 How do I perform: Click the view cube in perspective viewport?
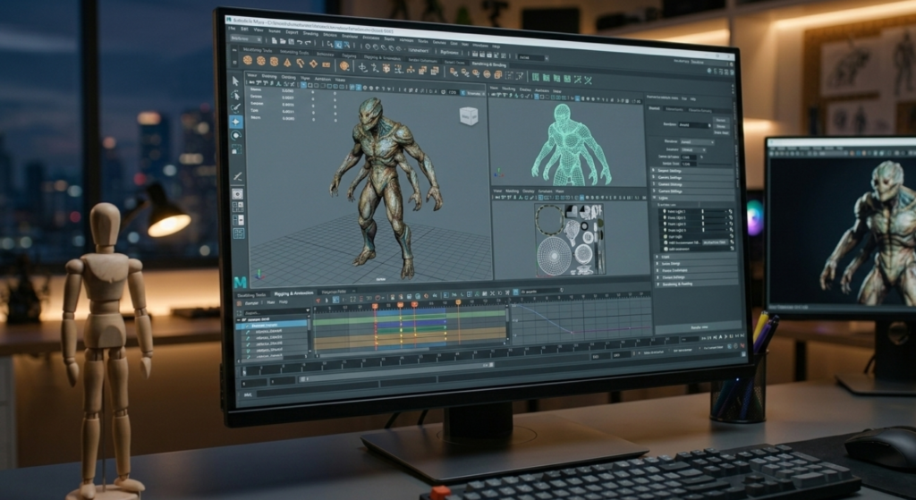(468, 115)
